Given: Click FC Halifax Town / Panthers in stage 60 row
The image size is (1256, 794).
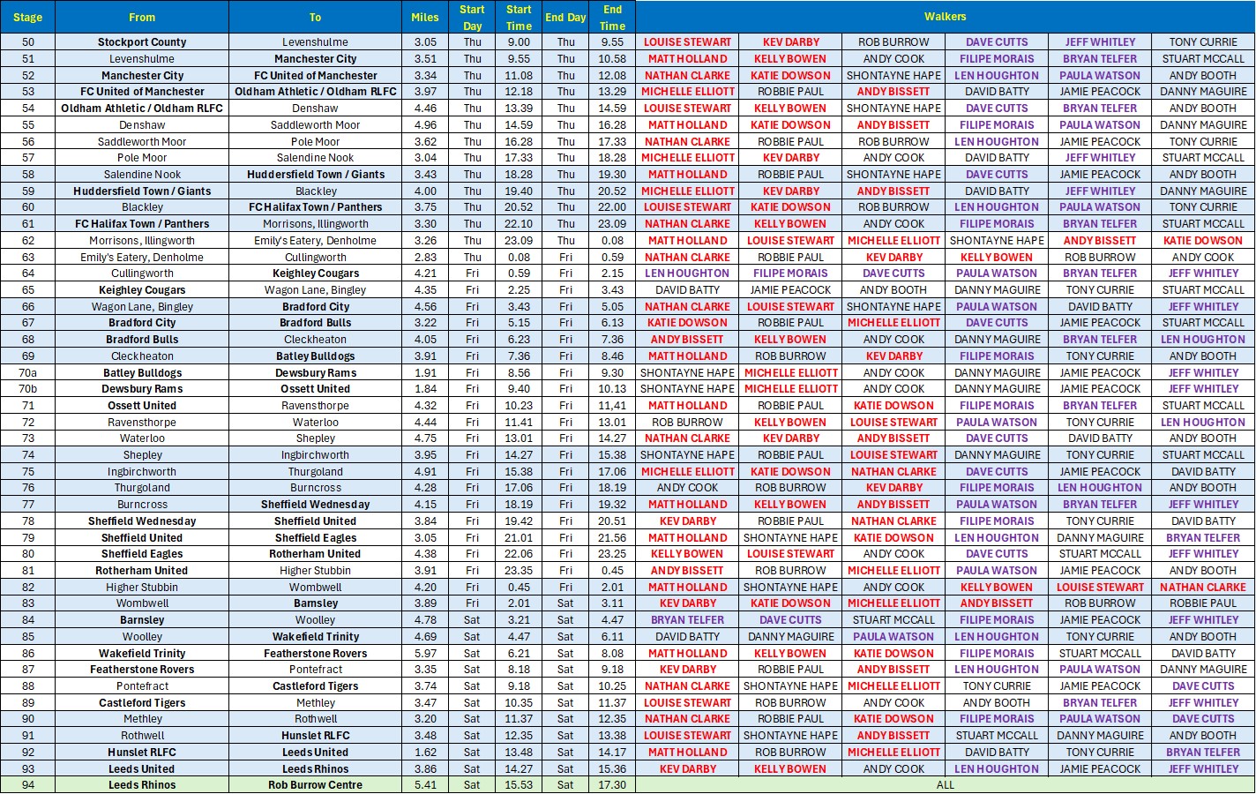Looking at the screenshot, I should pyautogui.click(x=316, y=207).
